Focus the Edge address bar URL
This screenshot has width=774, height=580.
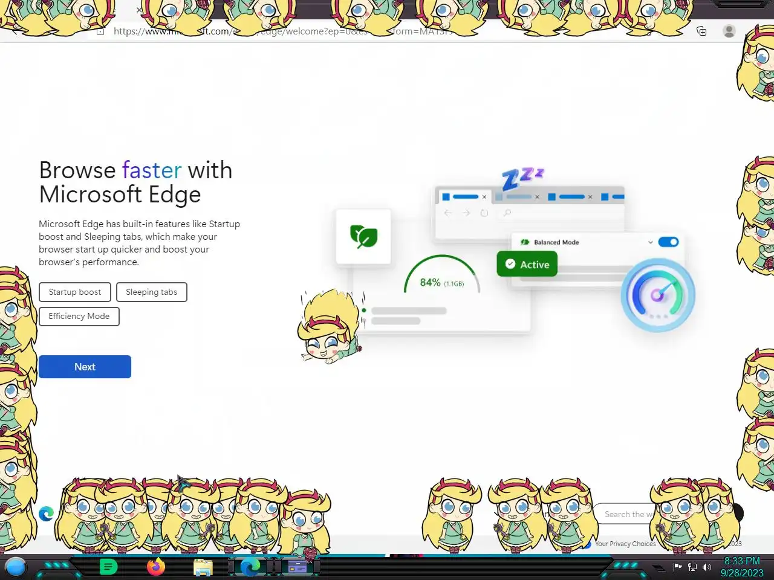(x=283, y=31)
